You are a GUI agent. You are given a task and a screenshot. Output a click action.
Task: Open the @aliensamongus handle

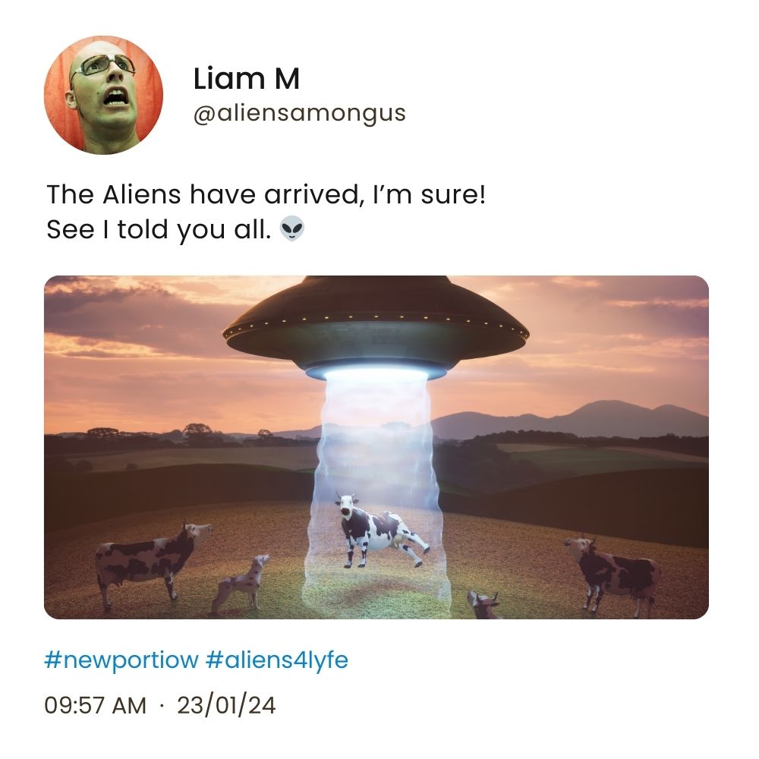pos(299,114)
